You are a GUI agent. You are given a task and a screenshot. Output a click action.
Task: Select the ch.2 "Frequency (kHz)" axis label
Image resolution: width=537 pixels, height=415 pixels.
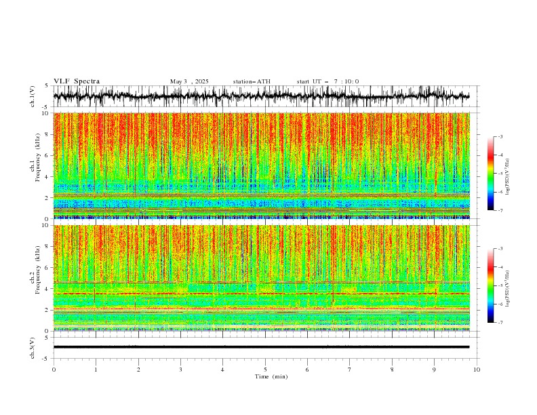coord(37,270)
